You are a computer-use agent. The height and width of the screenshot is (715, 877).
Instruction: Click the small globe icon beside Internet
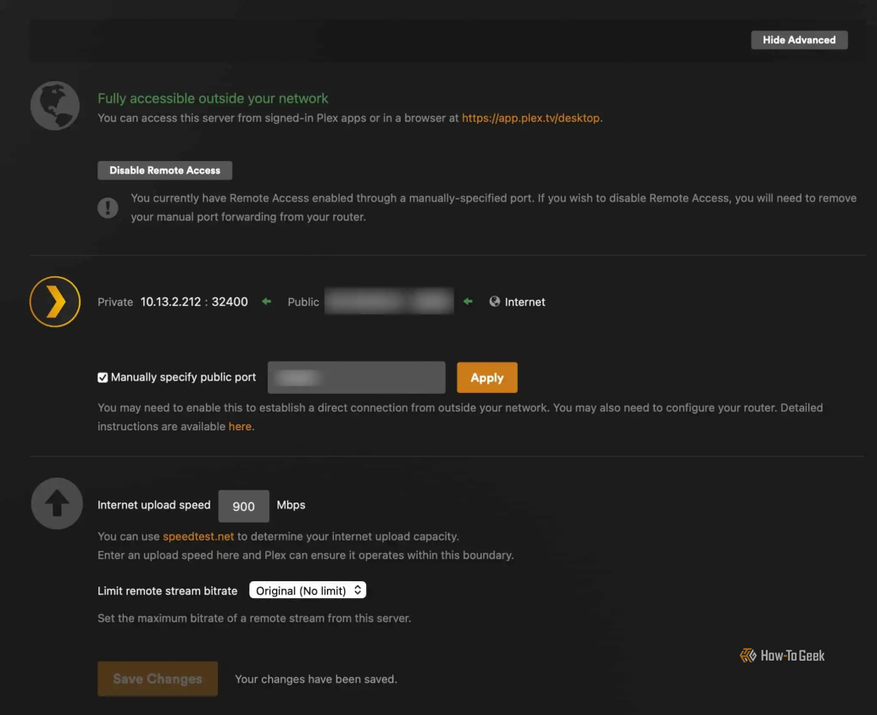[x=495, y=302]
